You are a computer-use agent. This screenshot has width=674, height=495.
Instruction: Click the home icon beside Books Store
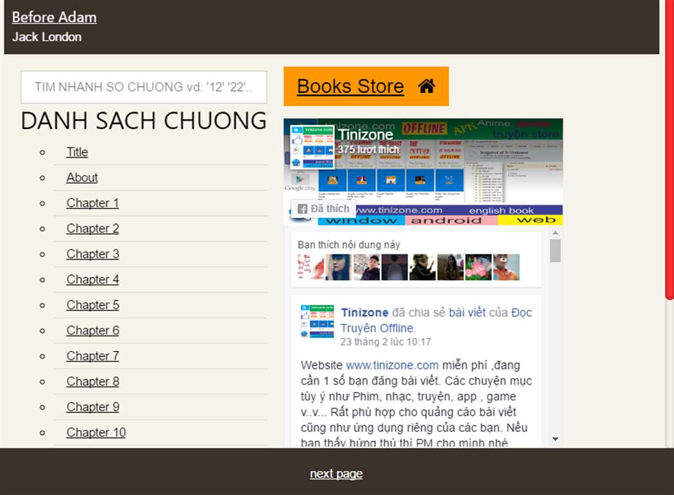(x=427, y=86)
